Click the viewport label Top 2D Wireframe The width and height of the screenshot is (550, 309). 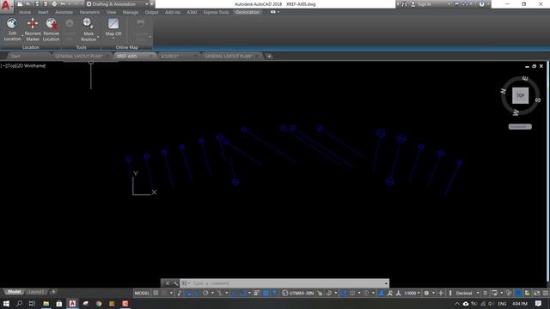point(23,65)
